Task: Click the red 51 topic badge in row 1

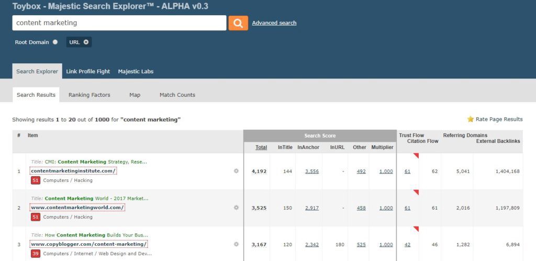Action: click(36, 180)
